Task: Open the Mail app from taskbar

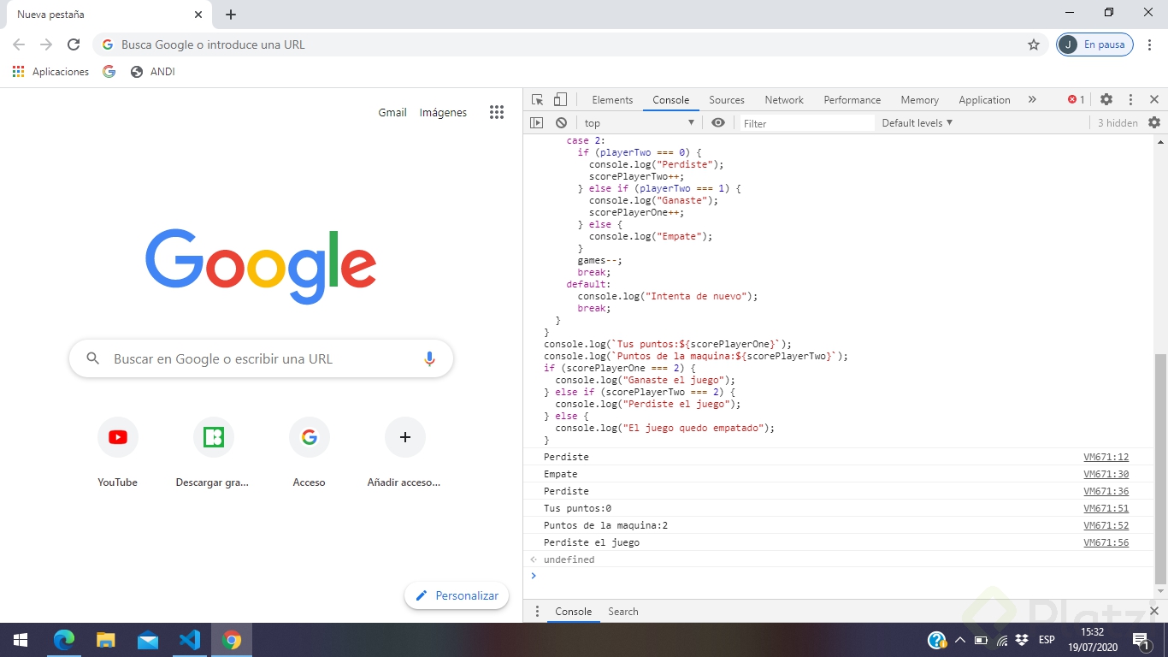Action: pyautogui.click(x=148, y=640)
